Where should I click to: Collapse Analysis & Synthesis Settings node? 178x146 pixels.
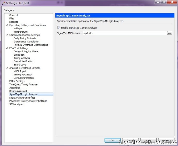point(7,68)
